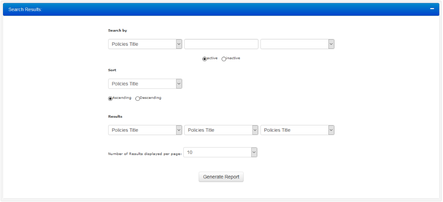The image size is (443, 202).
Task: Choose Ascending sort order
Action: pyautogui.click(x=110, y=99)
